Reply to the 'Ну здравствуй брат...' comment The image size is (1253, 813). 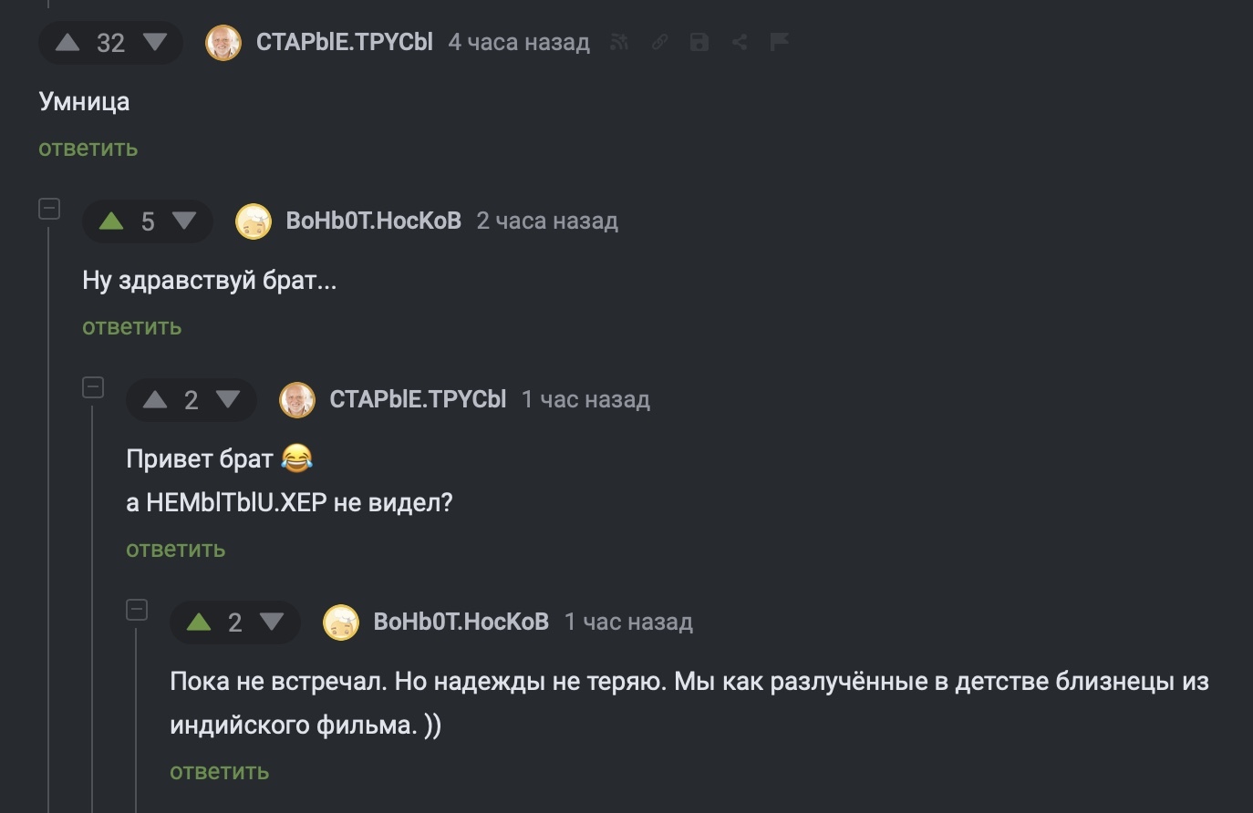(x=131, y=327)
